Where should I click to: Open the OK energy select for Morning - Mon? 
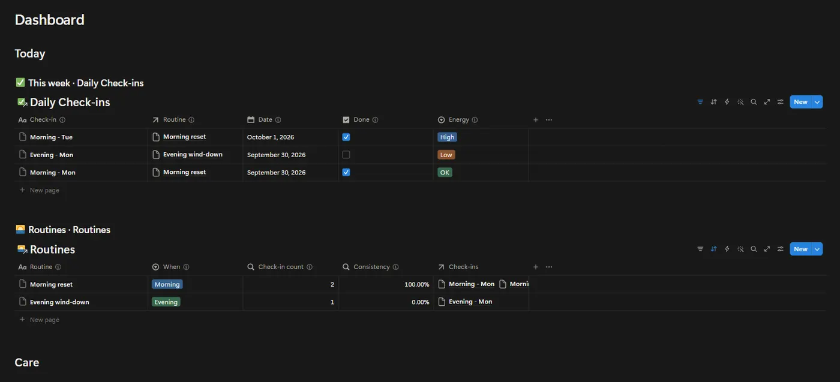click(x=445, y=172)
